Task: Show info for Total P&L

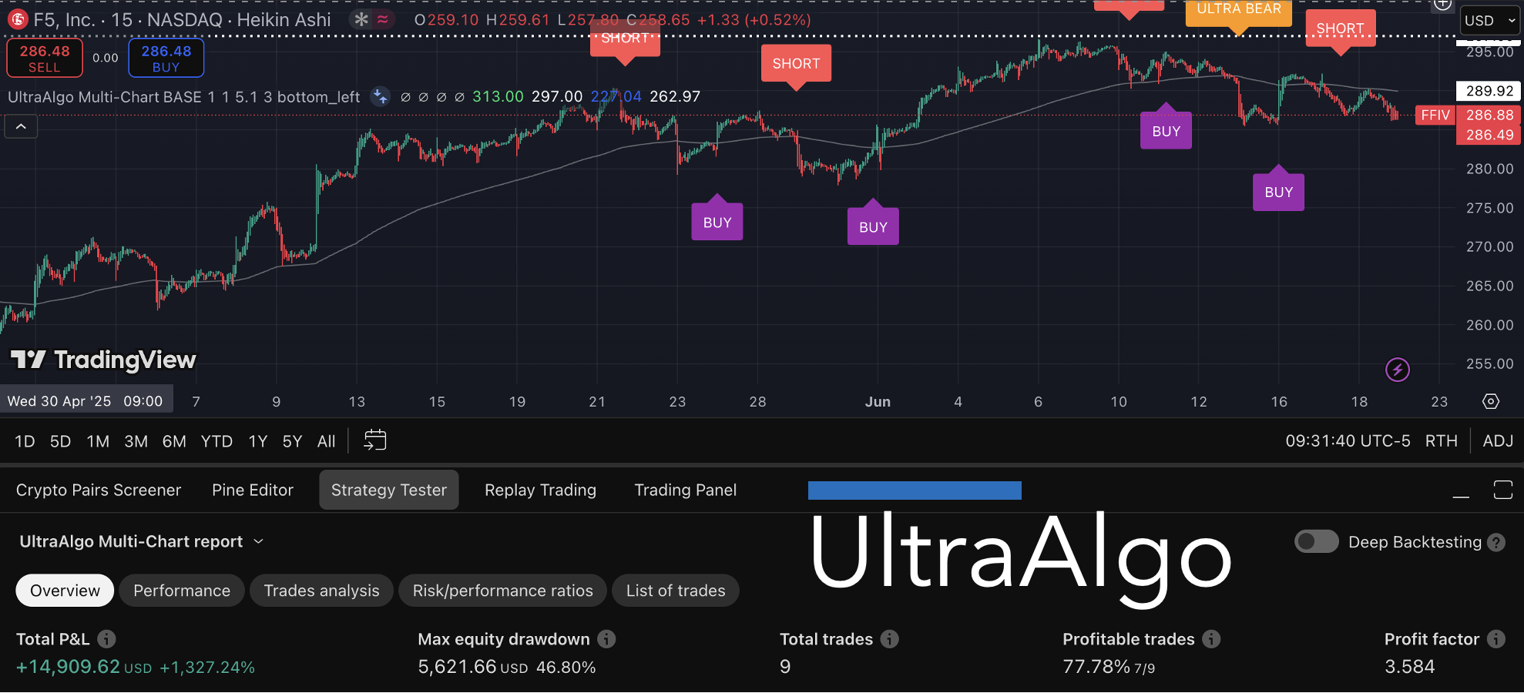Action: (x=107, y=639)
